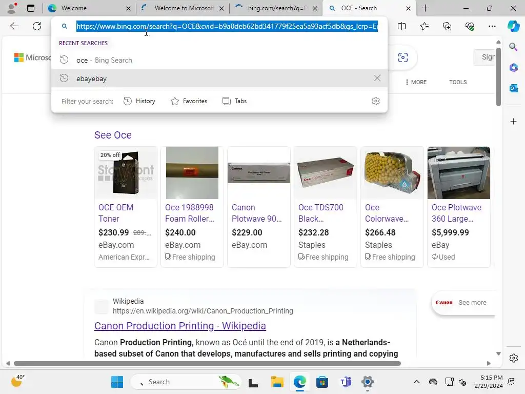Click the scroll down arrow of the page

tap(498, 353)
